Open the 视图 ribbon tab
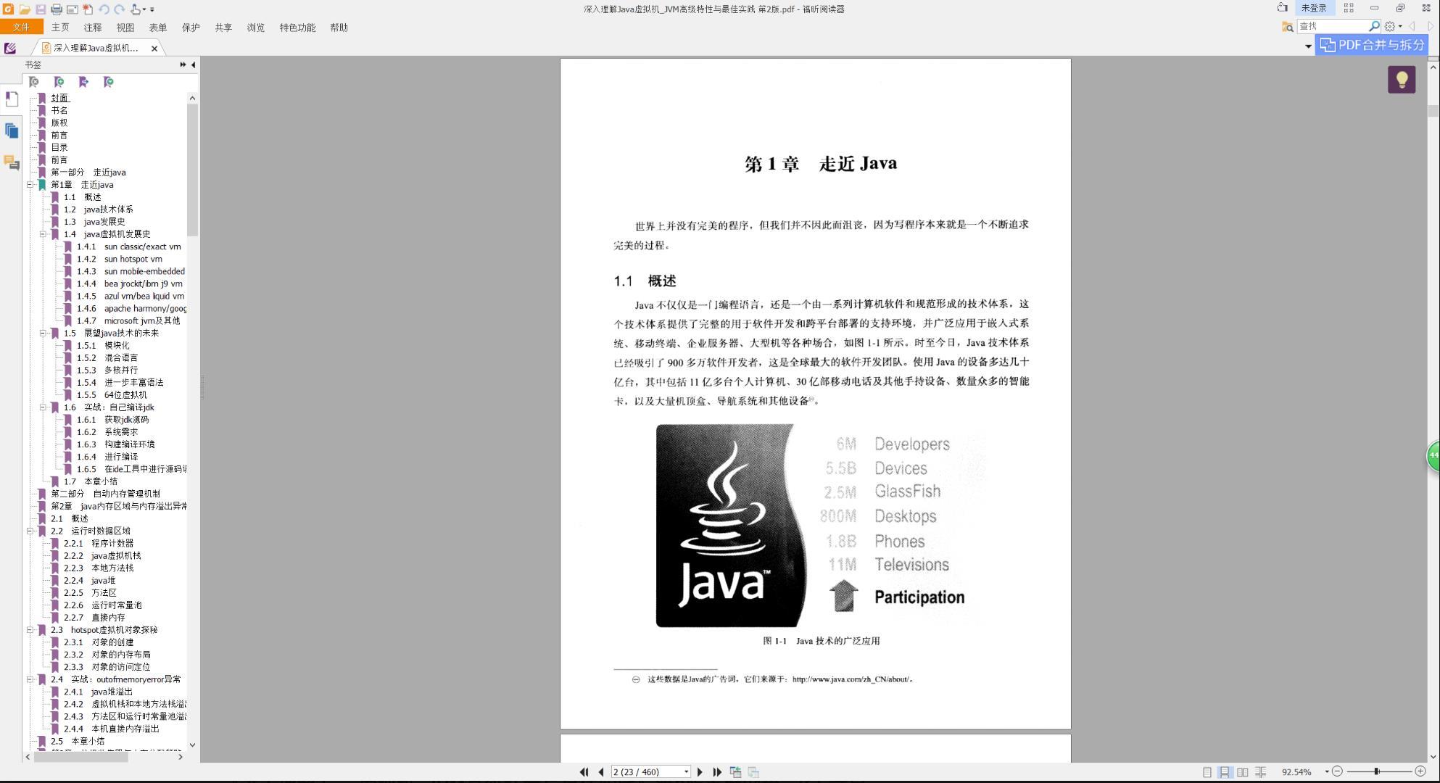1440x783 pixels. 125,28
